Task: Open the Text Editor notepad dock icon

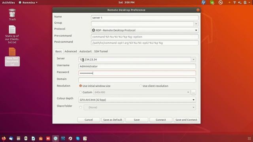Action: click(85, 138)
